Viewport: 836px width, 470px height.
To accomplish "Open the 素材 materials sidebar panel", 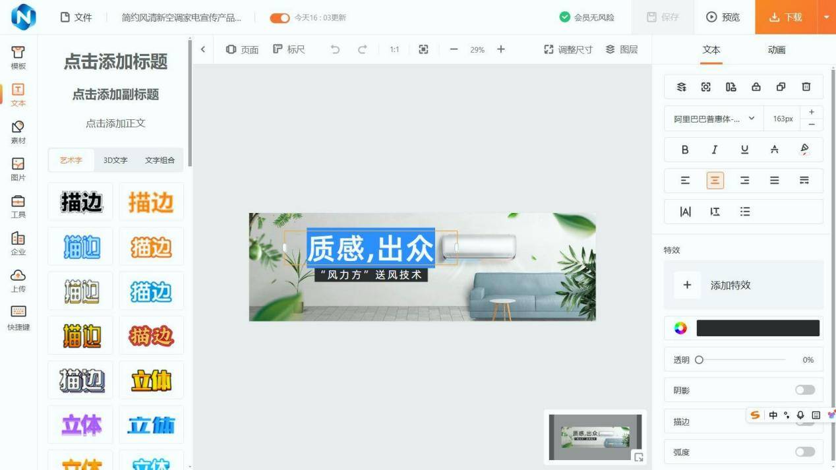I will click(18, 132).
